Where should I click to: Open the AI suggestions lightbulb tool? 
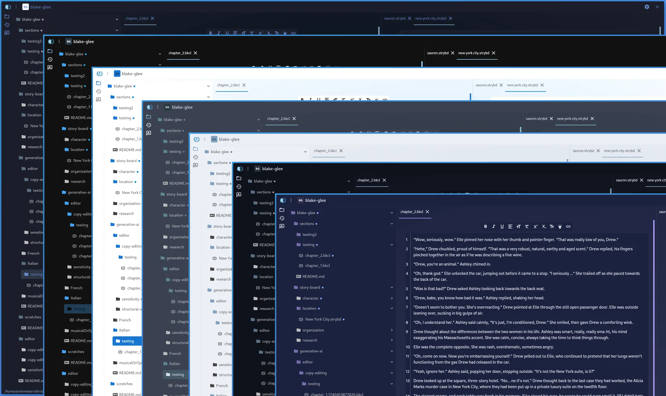point(560,227)
